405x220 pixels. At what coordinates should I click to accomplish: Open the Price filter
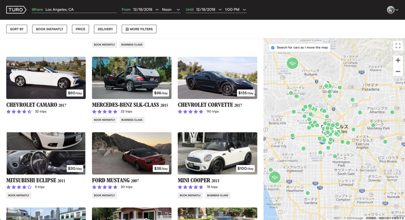click(x=80, y=29)
